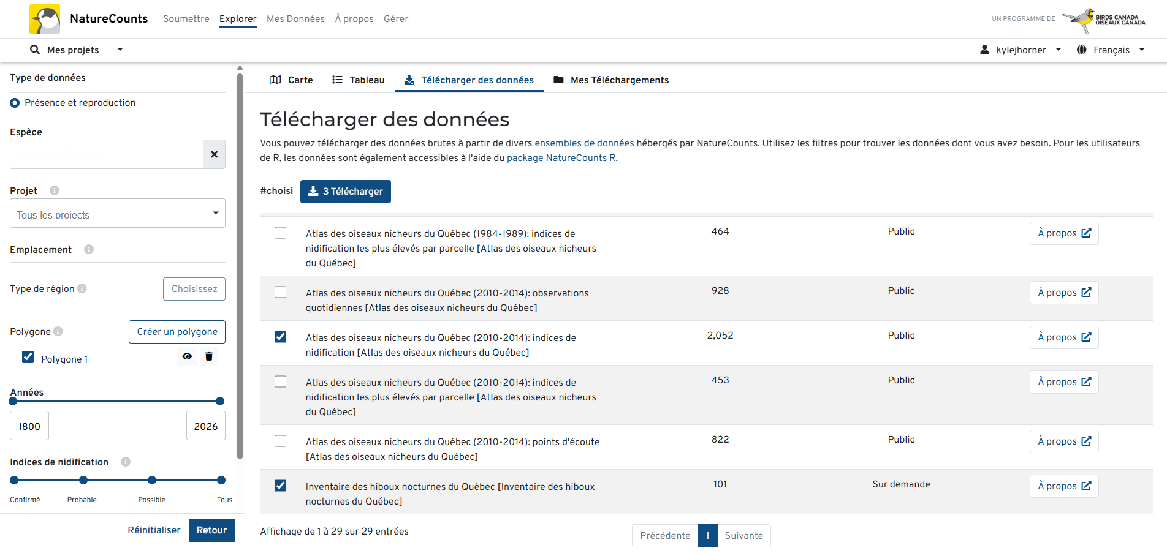The width and height of the screenshot is (1167, 556).
Task: Delete Polygone 1 with trash icon
Action: pyautogui.click(x=209, y=356)
